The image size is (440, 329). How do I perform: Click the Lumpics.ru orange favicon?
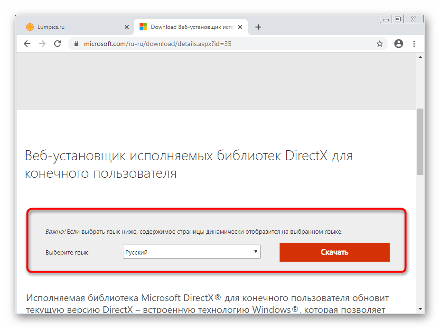[x=30, y=27]
